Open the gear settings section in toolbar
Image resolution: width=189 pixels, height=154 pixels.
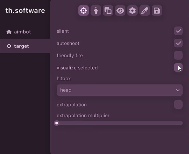[132, 11]
